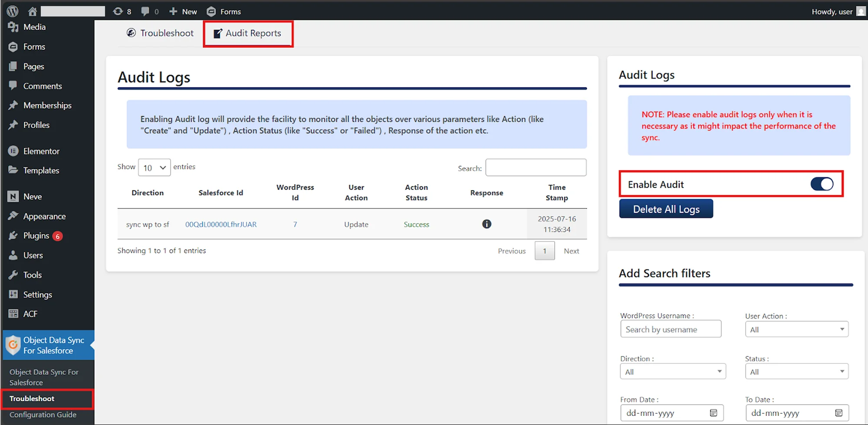Open the Status filter dropdown
The width and height of the screenshot is (868, 425).
pos(796,372)
